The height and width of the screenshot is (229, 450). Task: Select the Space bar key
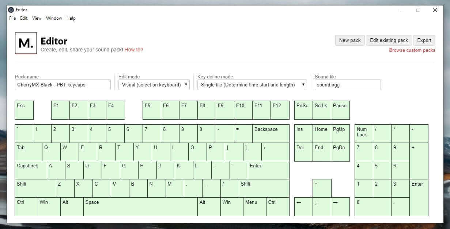point(140,206)
